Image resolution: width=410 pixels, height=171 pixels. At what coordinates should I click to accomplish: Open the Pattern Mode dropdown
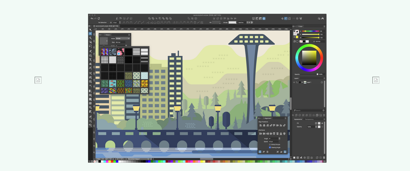123,38
